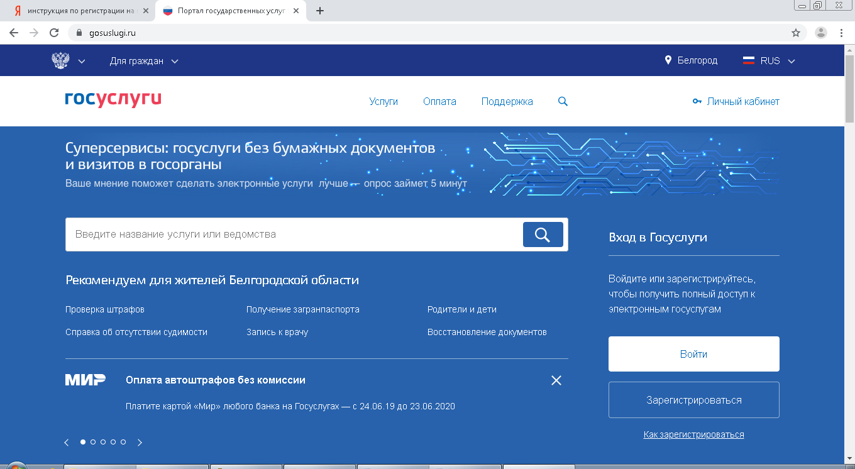The height and width of the screenshot is (469, 855).
Task: Click the padlock site info icon
Action: (x=79, y=33)
